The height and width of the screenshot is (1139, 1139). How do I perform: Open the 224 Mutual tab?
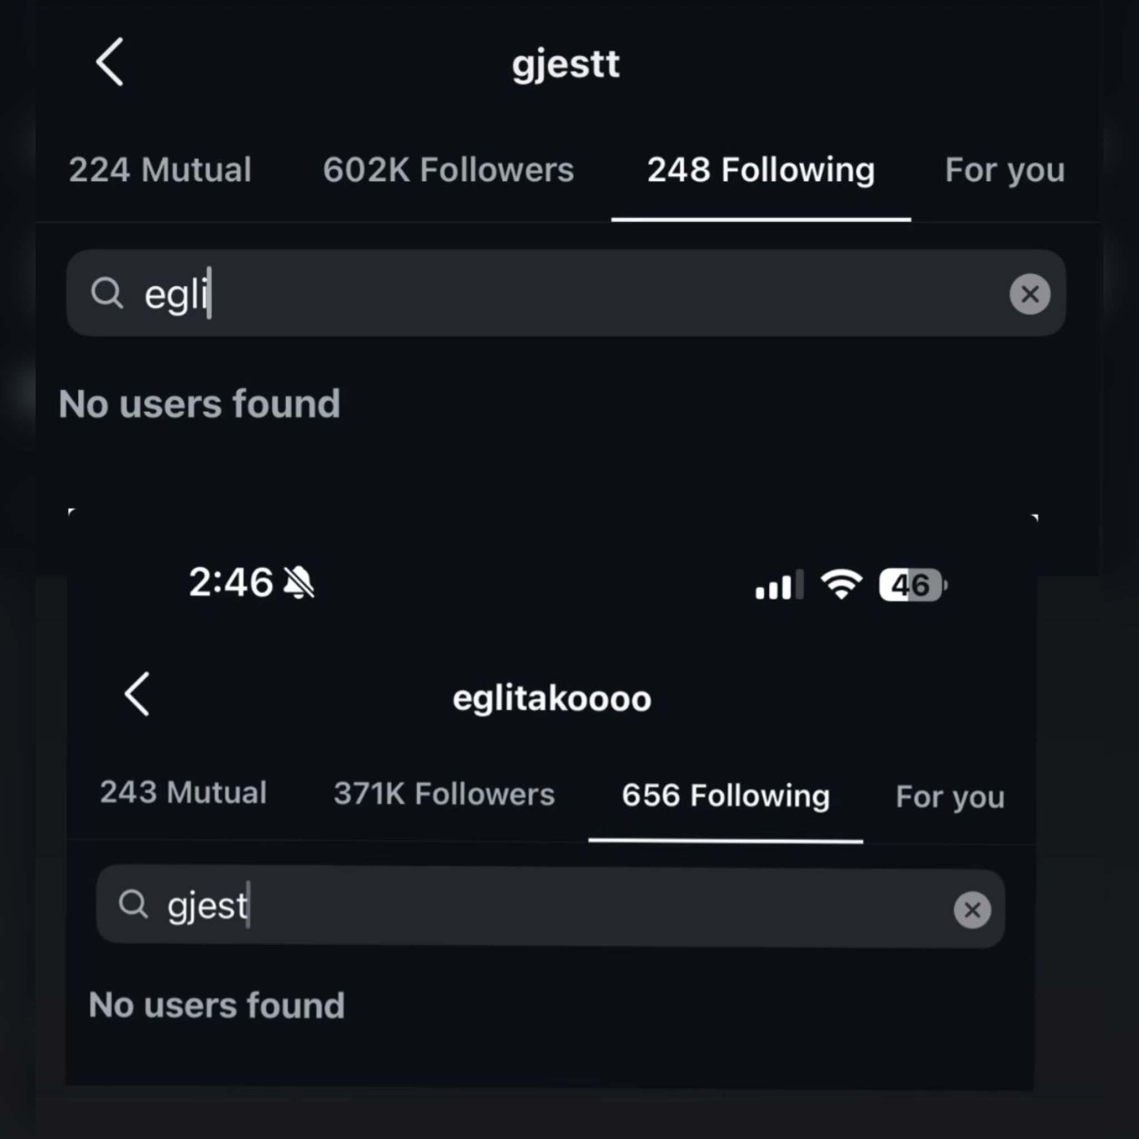160,170
